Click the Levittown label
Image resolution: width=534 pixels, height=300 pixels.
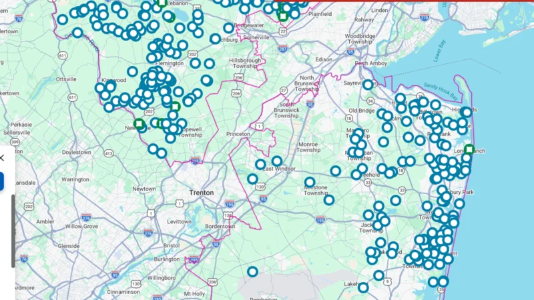click(x=179, y=221)
